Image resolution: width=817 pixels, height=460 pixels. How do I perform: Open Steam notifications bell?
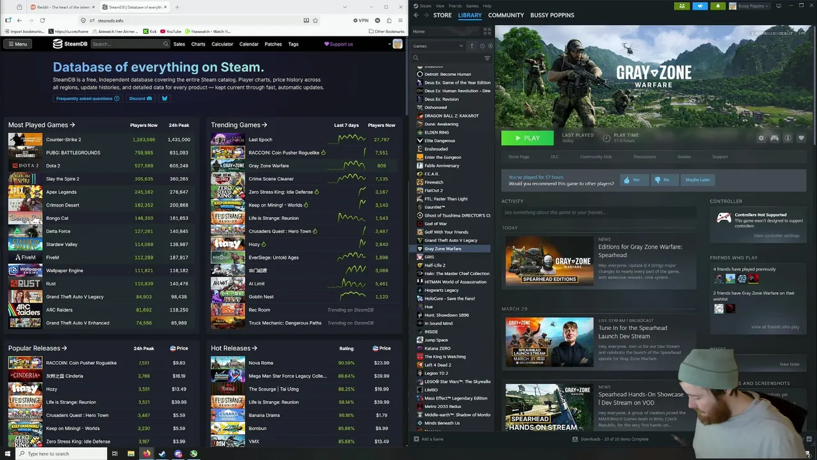click(717, 6)
